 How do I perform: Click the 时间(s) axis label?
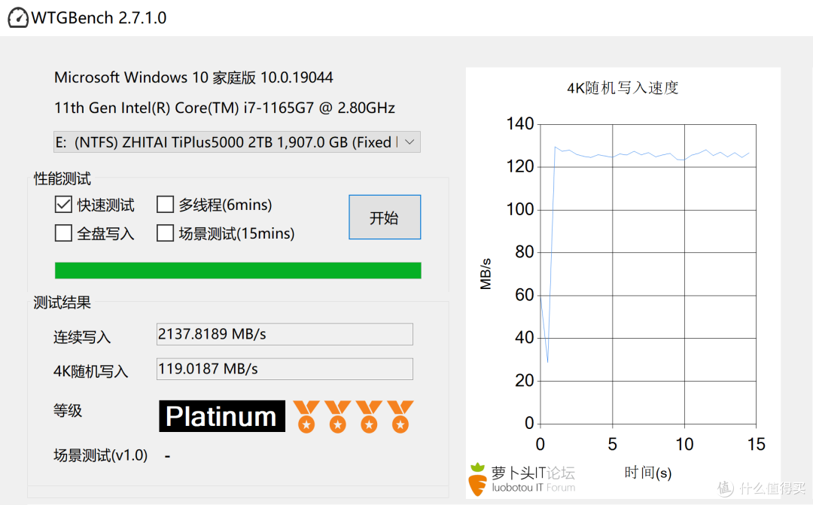[x=648, y=473]
